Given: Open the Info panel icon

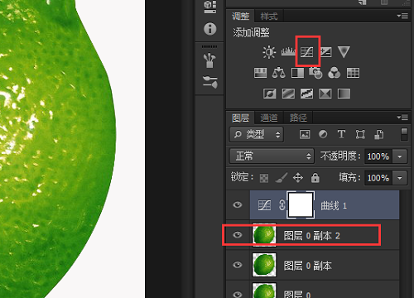Looking at the screenshot, I should 210,29.
